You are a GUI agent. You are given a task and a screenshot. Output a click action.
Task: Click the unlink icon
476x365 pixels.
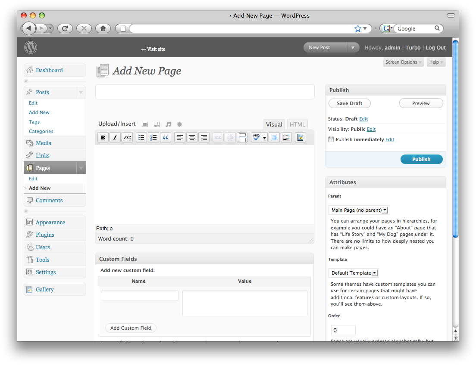(230, 138)
